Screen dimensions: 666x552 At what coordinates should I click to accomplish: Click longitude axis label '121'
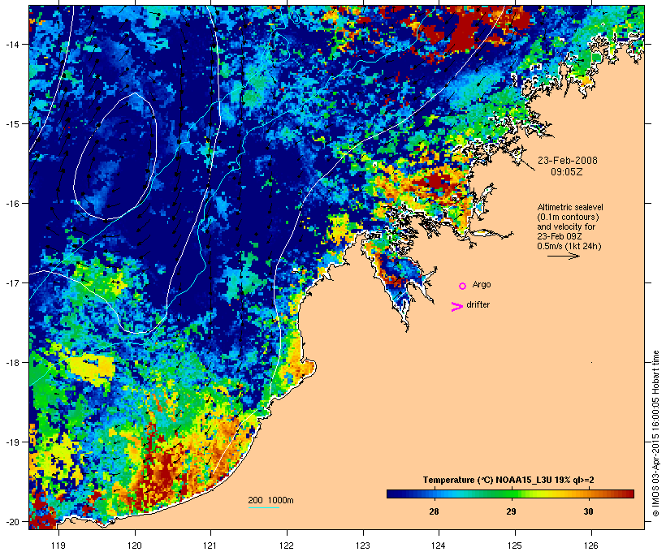point(210,546)
